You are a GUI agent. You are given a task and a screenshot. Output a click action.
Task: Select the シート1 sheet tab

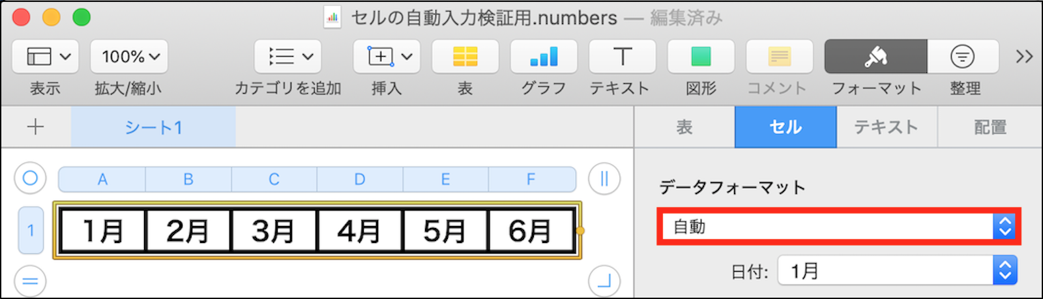pyautogui.click(x=153, y=127)
